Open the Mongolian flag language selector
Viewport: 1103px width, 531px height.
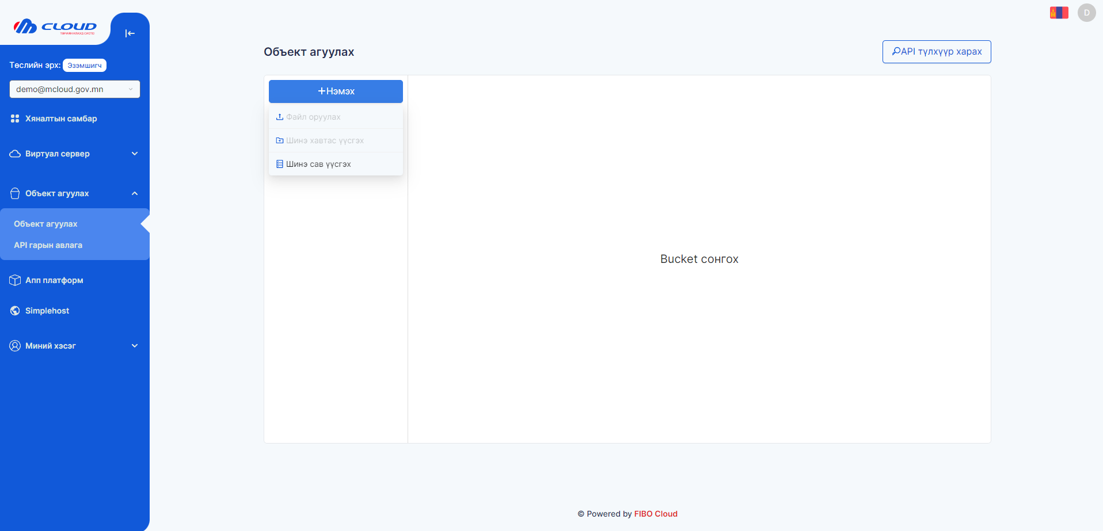point(1059,13)
